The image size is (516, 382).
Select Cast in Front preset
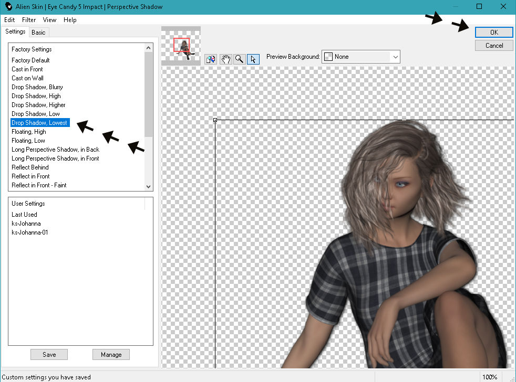tap(27, 69)
